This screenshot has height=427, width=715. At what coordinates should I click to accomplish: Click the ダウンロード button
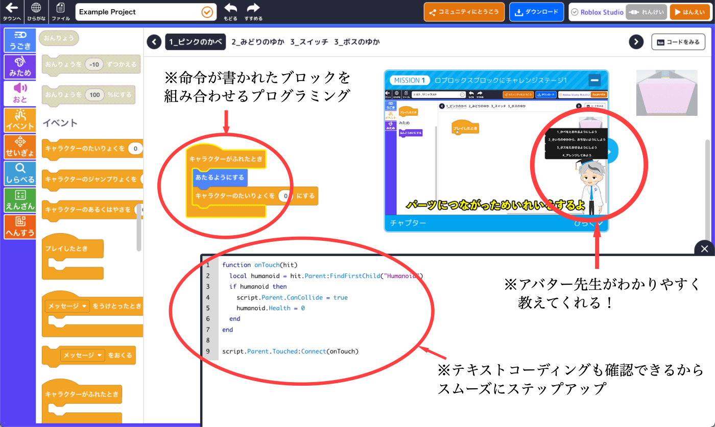[536, 12]
